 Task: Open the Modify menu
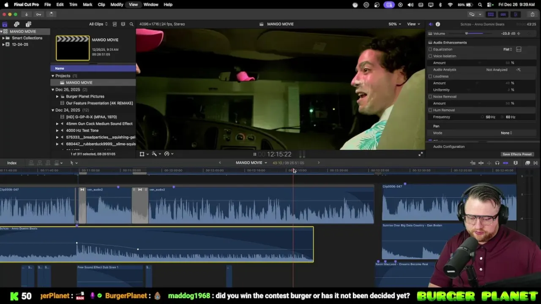pyautogui.click(x=117, y=5)
